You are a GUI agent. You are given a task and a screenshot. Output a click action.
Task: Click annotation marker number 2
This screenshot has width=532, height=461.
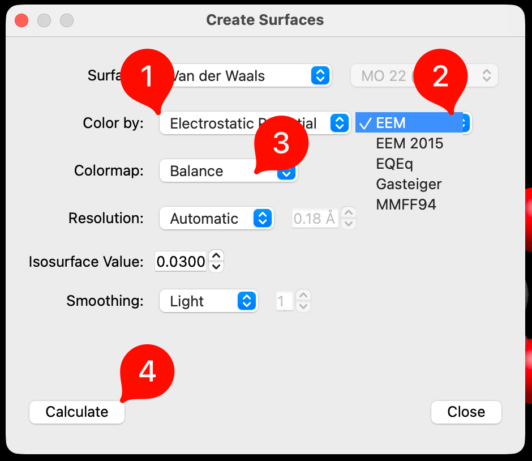click(x=441, y=76)
